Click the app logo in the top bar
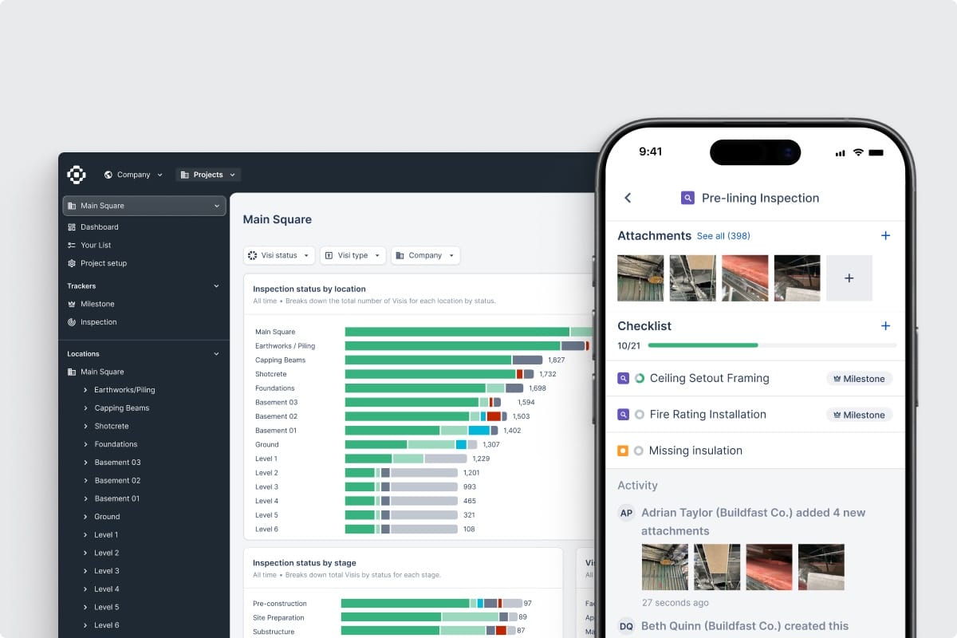 point(76,175)
